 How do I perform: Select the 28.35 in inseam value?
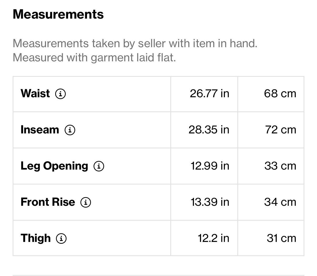click(x=209, y=130)
